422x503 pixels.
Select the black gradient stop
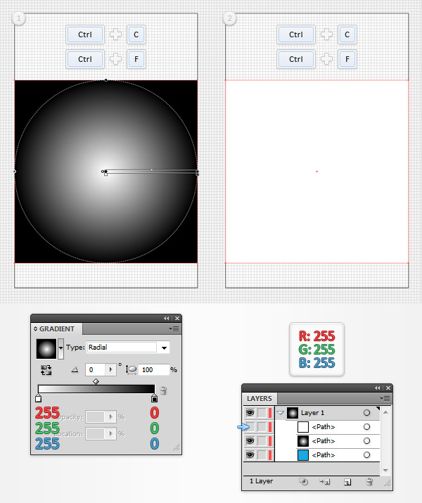pyautogui.click(x=154, y=398)
